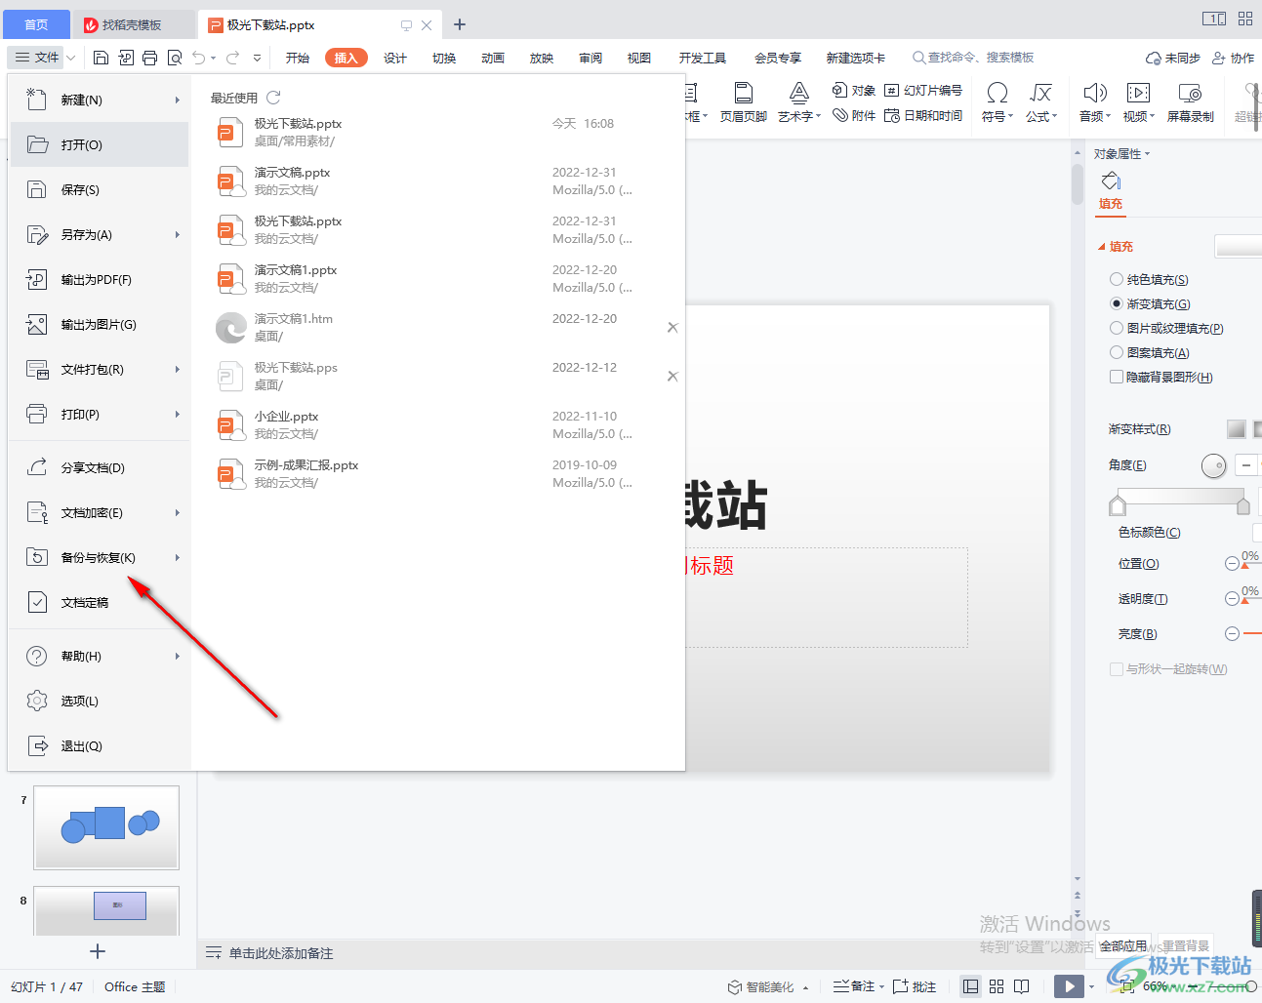Click the save icon in quick toolbar
The height and width of the screenshot is (1003, 1262).
[x=101, y=58]
